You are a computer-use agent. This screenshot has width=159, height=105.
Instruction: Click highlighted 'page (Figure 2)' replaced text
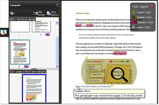click(x=120, y=53)
